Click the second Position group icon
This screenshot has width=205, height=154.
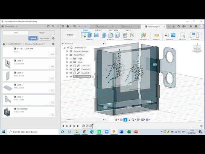(199, 35)
